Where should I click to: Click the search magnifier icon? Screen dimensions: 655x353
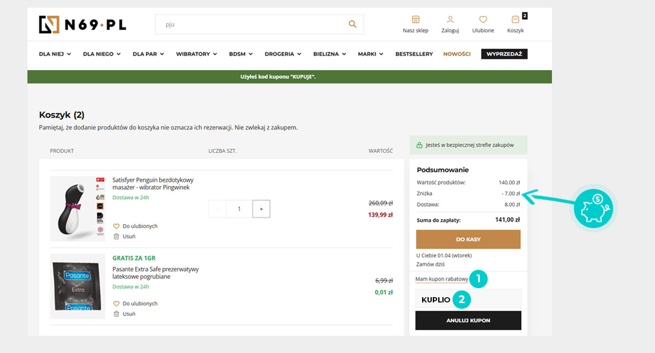[x=353, y=24]
